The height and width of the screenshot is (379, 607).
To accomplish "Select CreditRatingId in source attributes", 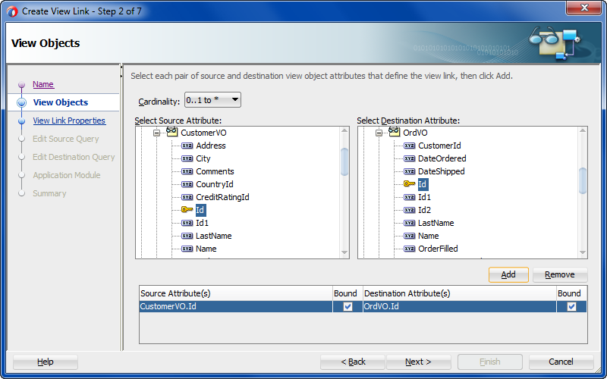I will pos(222,197).
